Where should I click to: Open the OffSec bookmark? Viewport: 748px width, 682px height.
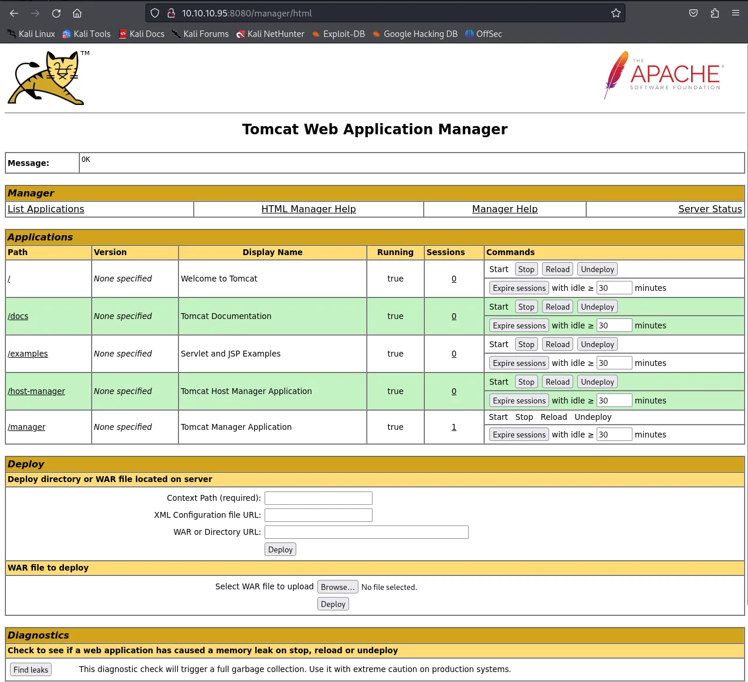coord(483,34)
